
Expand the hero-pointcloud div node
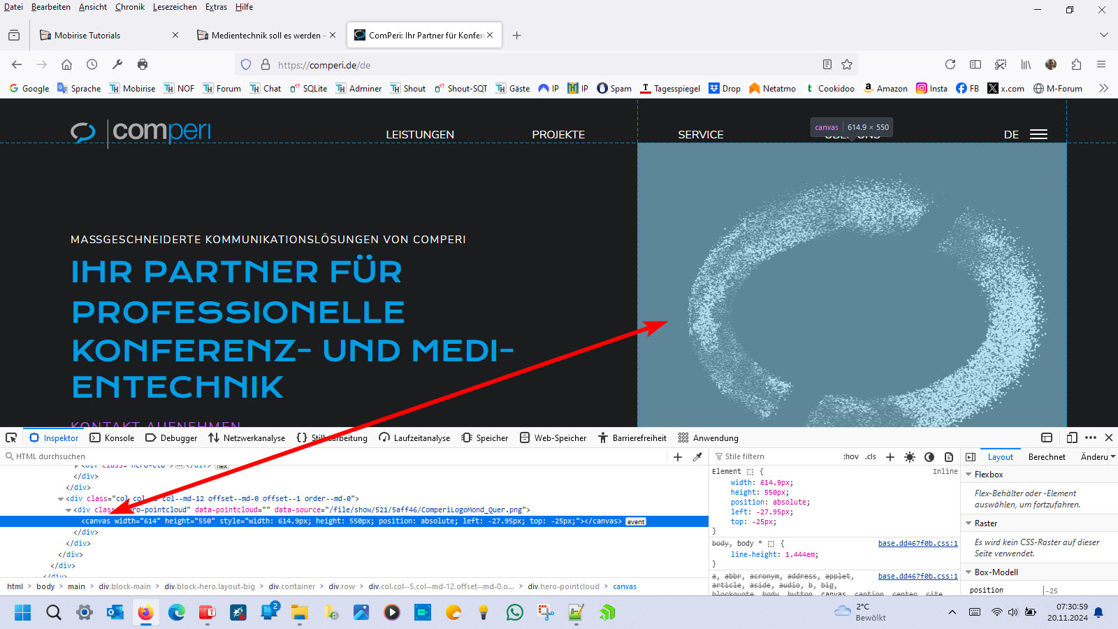pos(68,510)
